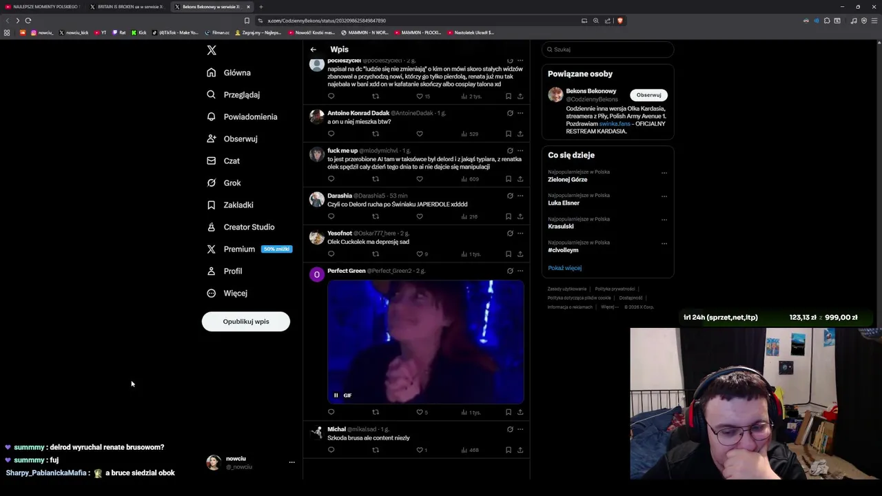Reply to pocieszyciel's post
The height and width of the screenshot is (496, 882).
pos(331,96)
